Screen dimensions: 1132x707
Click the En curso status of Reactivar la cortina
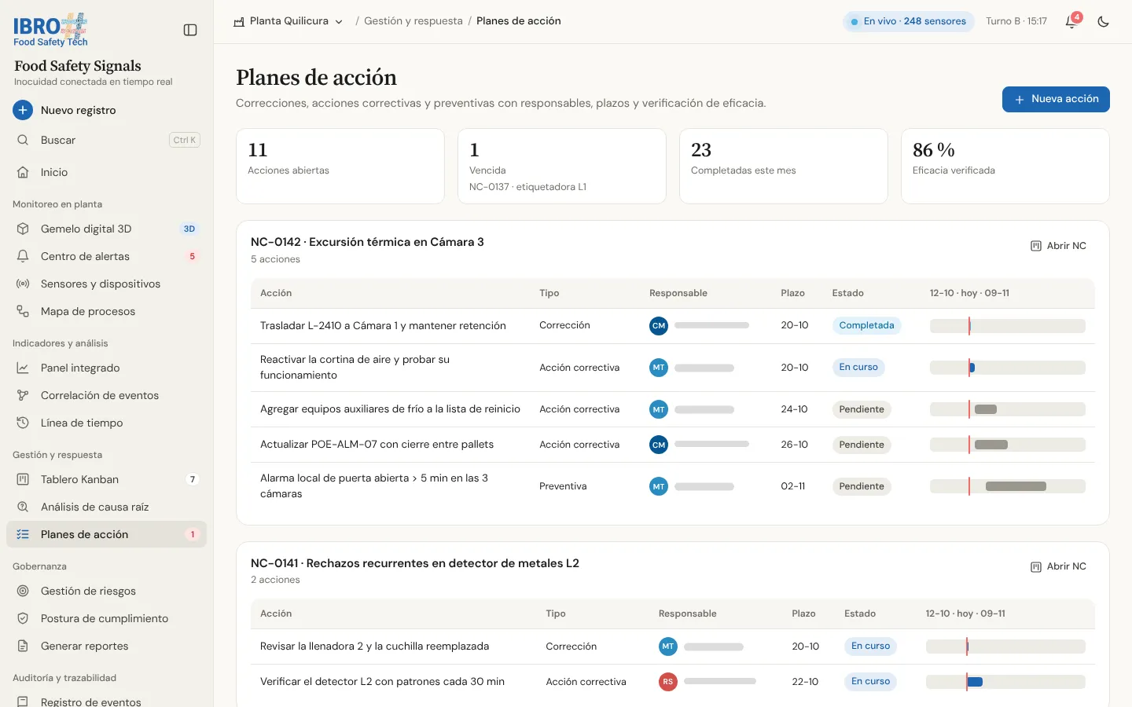click(x=858, y=367)
